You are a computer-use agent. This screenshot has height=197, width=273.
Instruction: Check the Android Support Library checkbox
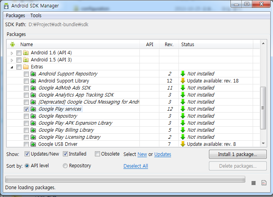coord(26,81)
